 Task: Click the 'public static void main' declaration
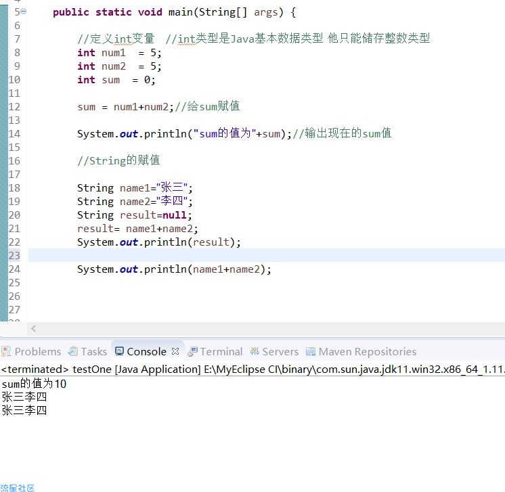pyautogui.click(x=174, y=12)
